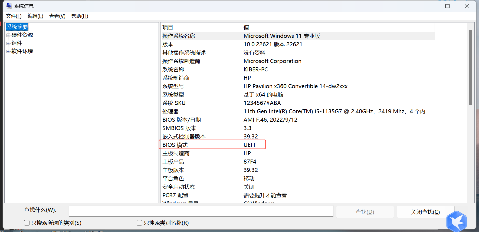Viewport: 479px width, 232px height.
Task: Click the System Information title bar icon
Action: (x=9, y=6)
